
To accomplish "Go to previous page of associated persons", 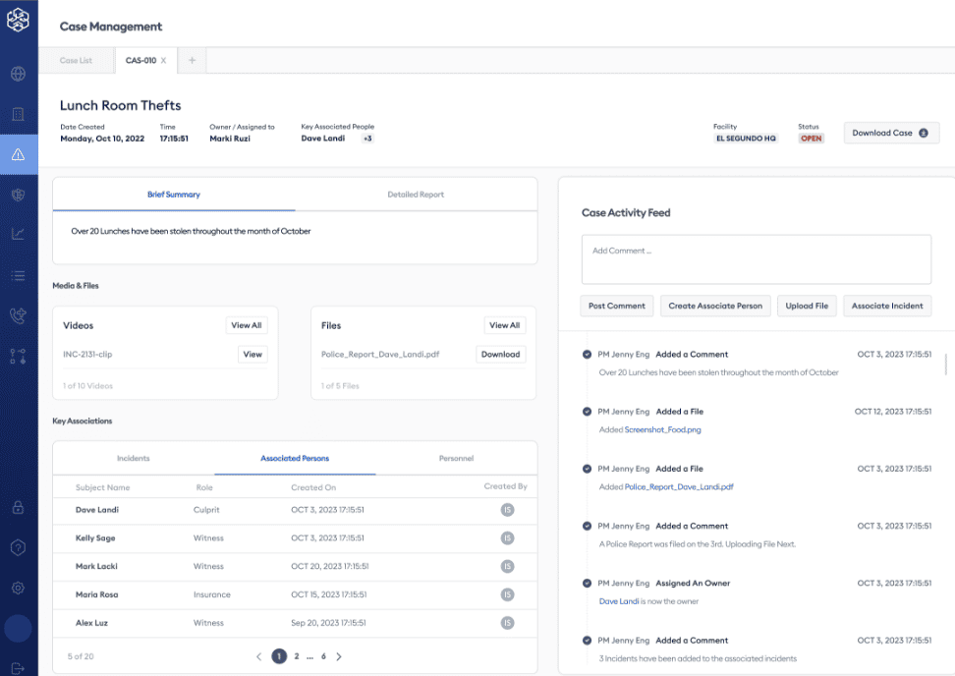I will (x=258, y=656).
